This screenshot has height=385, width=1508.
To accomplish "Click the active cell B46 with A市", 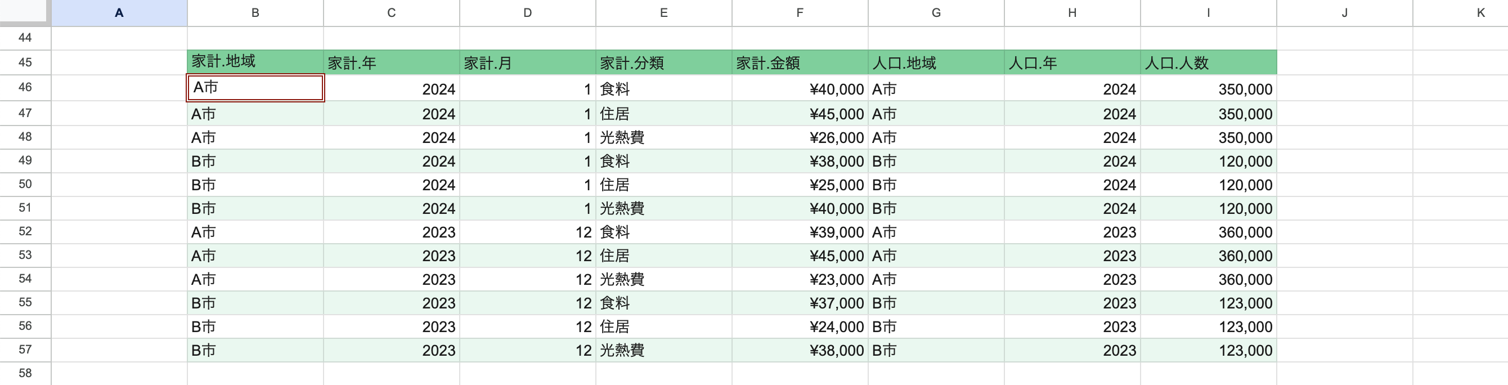I will point(255,88).
